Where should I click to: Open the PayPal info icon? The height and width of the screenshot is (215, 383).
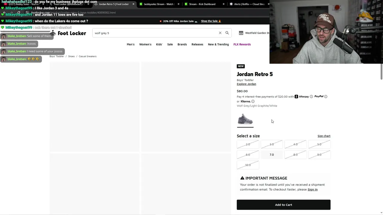pyautogui.click(x=326, y=96)
